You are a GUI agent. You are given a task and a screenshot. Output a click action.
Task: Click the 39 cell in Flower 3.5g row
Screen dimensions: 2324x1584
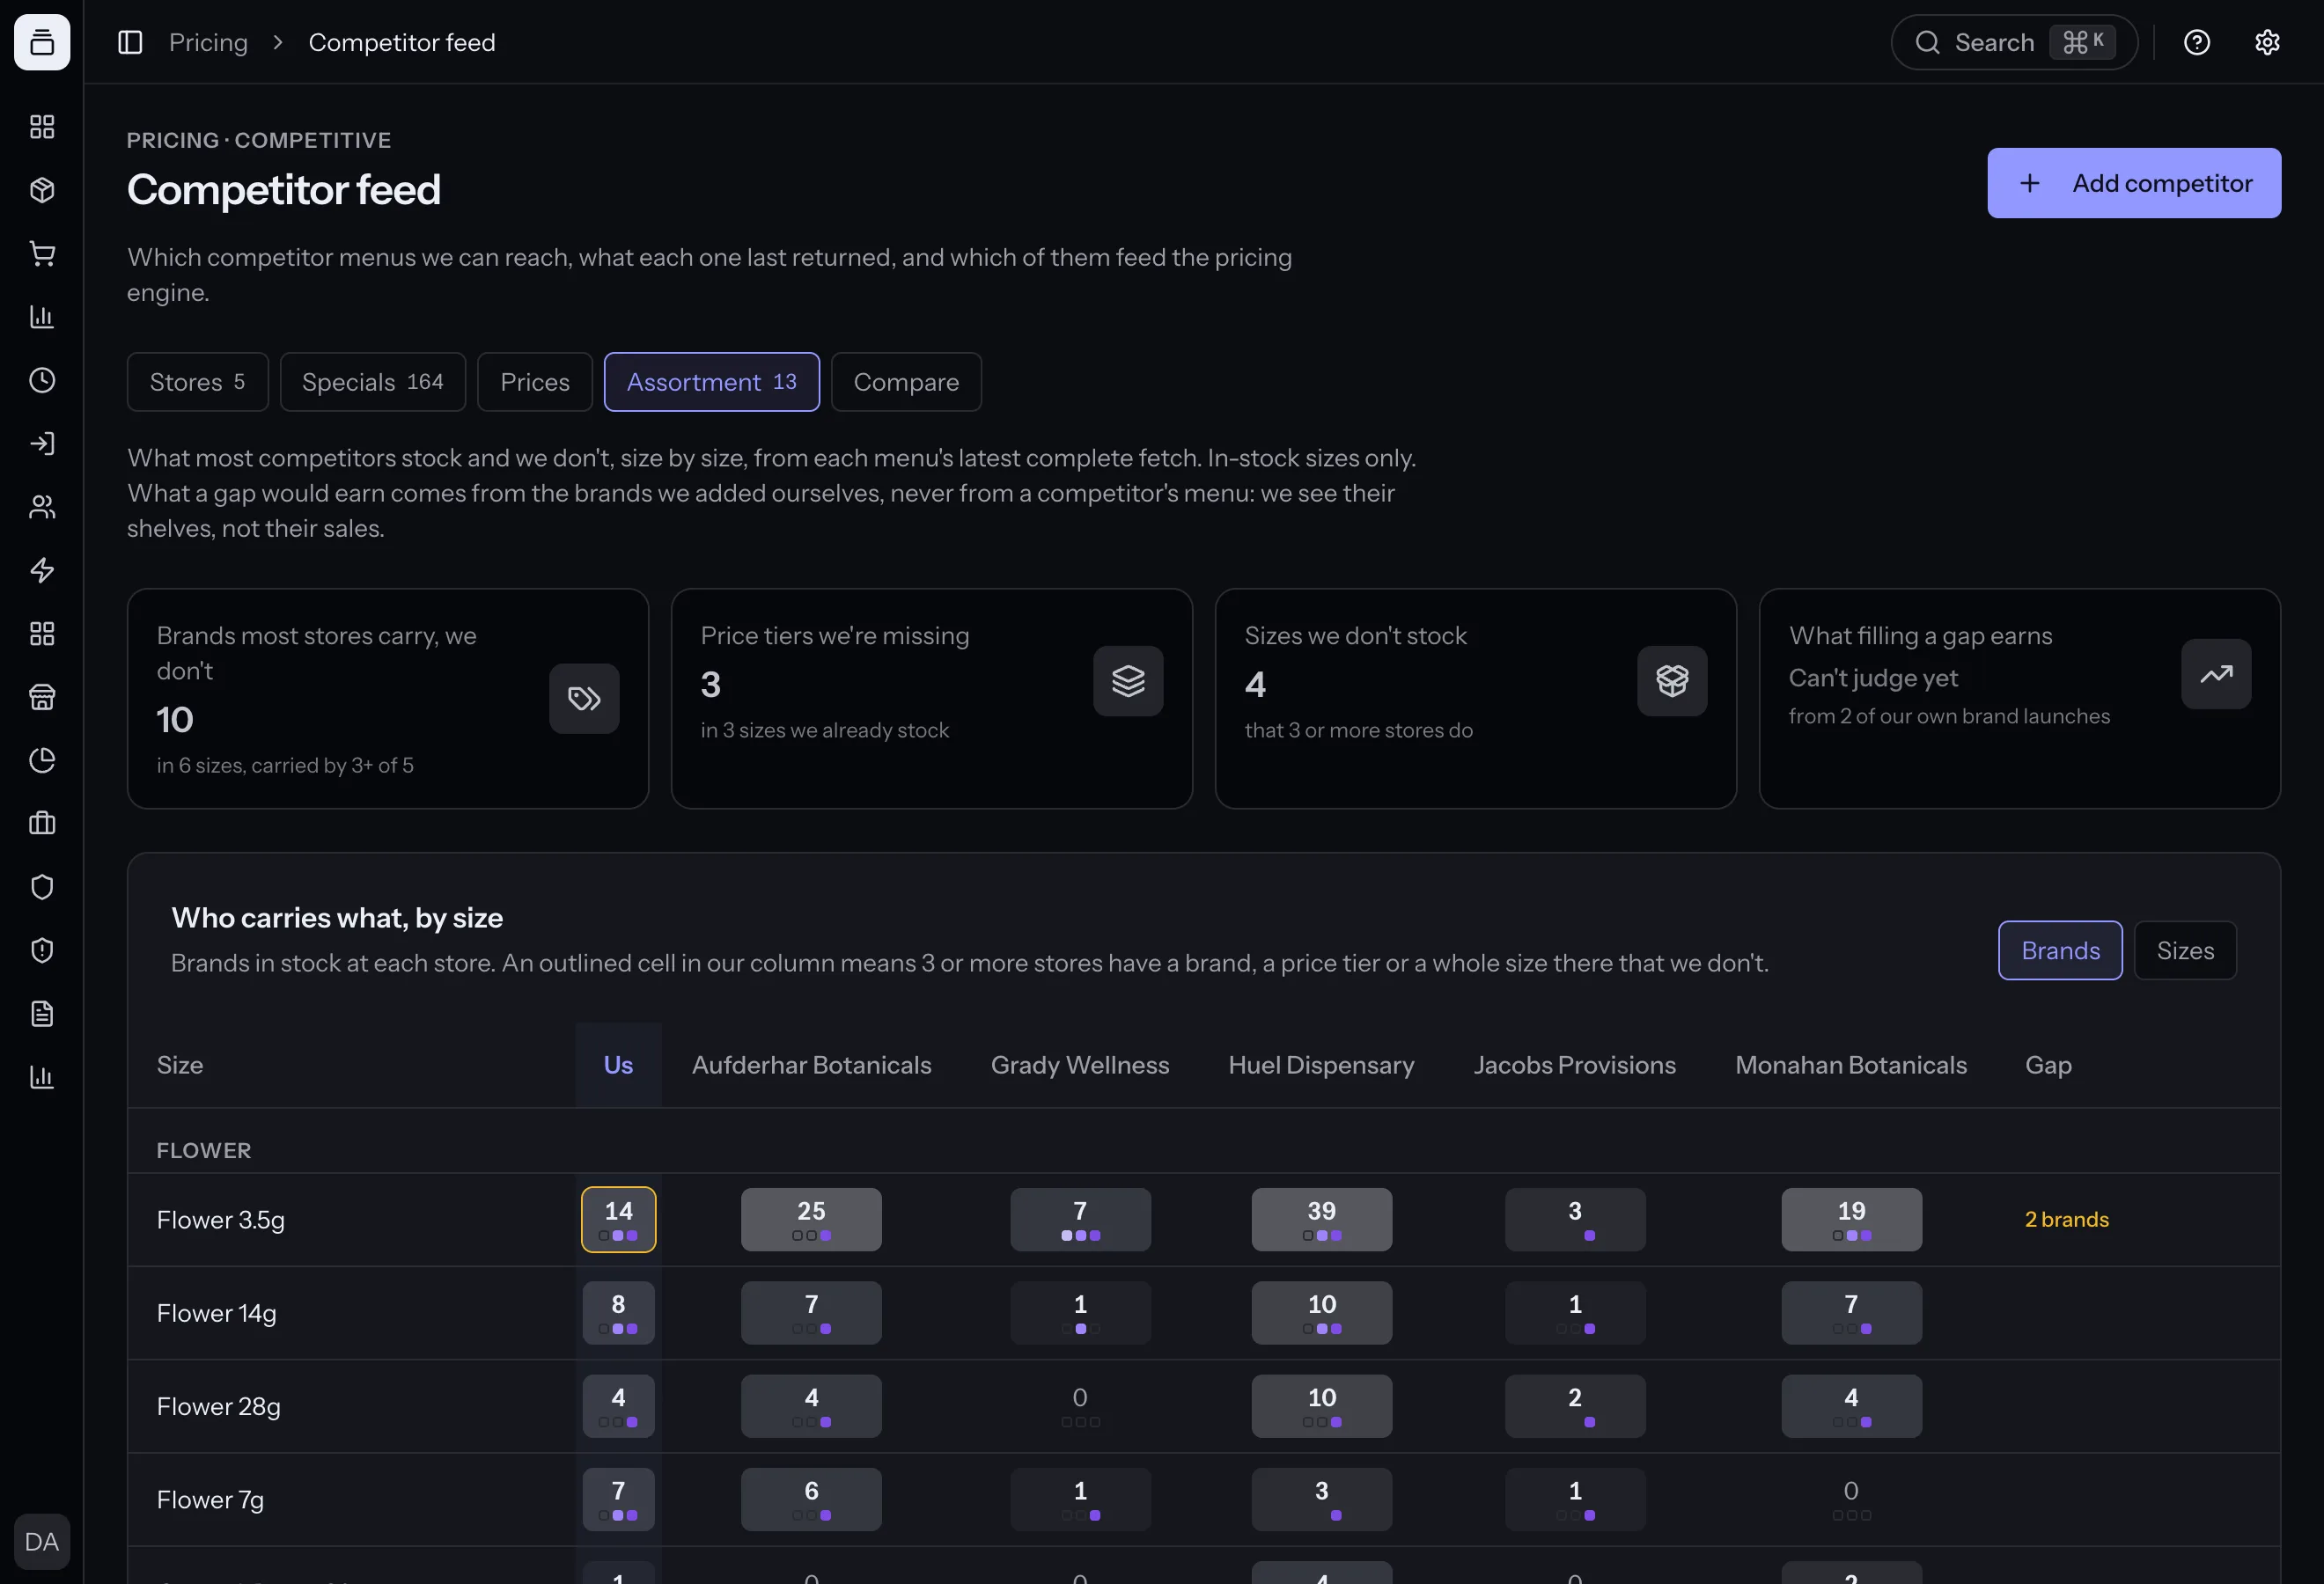click(x=1321, y=1219)
